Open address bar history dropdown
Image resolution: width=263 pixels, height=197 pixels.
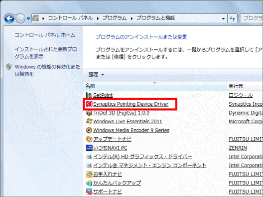[x=223, y=18]
